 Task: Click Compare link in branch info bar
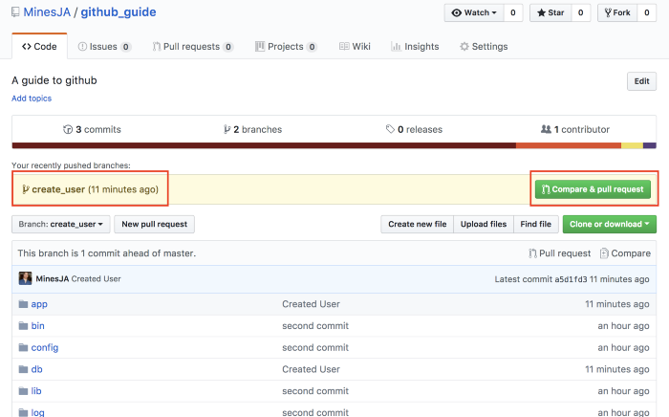(625, 253)
